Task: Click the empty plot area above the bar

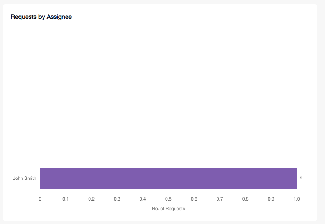Action: coord(168,96)
